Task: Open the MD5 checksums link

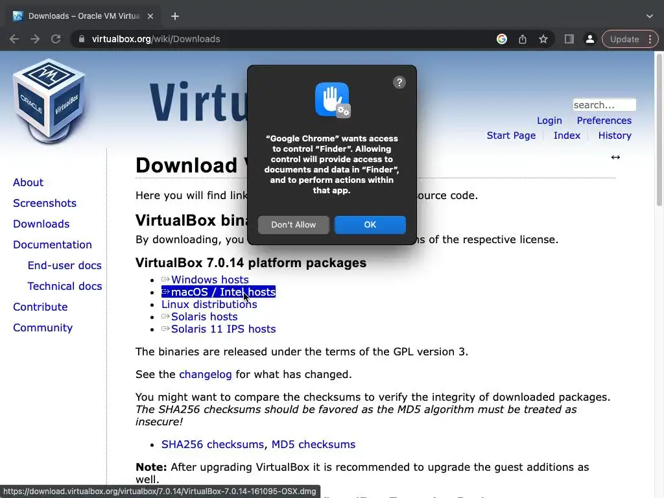Action: (x=313, y=444)
